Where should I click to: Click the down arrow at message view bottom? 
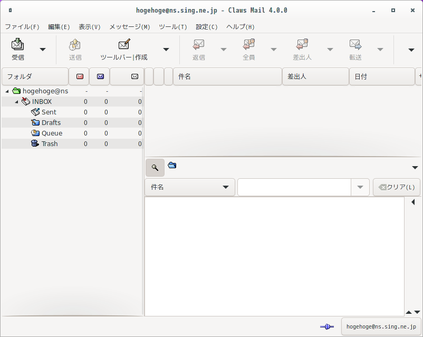(x=417, y=312)
